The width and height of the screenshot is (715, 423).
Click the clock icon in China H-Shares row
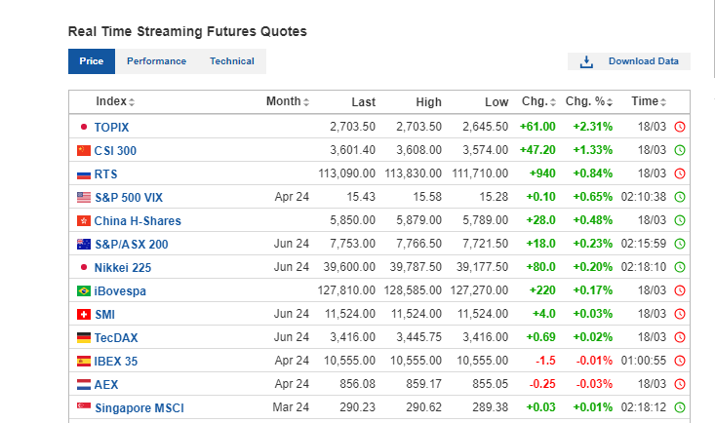[x=680, y=220]
